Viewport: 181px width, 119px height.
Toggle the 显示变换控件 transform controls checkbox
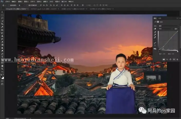[x=27, y=5]
